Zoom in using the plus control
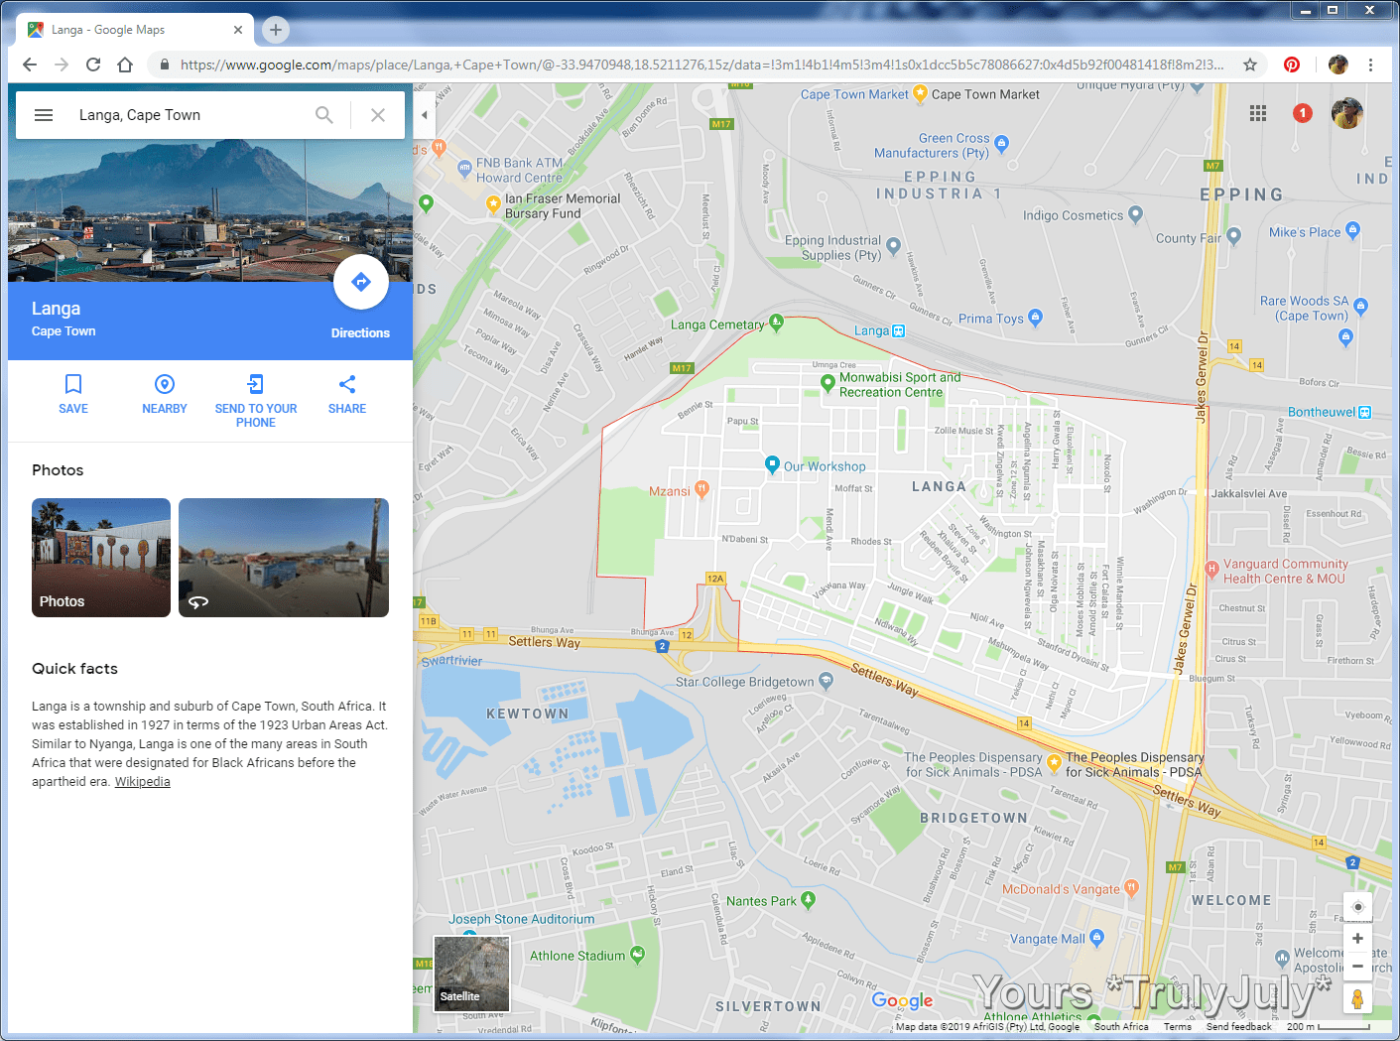Viewport: 1400px width, 1041px height. (x=1357, y=937)
